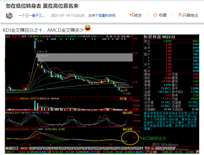Select the BIAS indicator tab

click(77, 148)
